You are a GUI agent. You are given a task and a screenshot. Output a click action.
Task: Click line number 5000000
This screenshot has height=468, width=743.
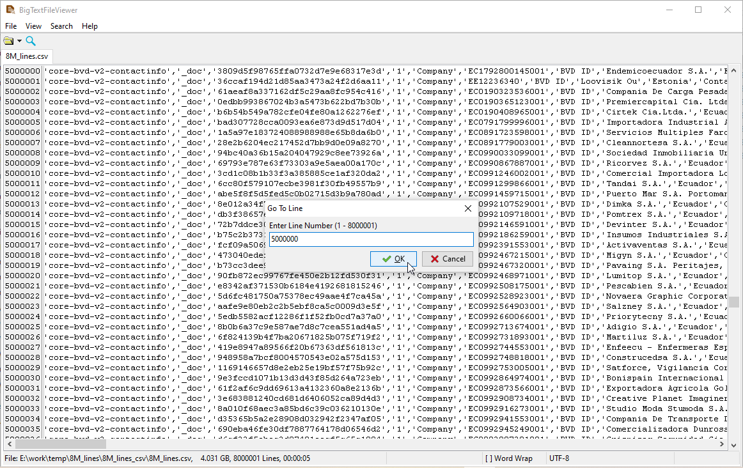click(23, 71)
